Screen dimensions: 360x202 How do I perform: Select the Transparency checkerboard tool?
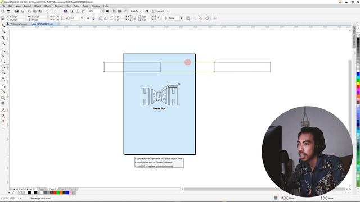point(3,103)
